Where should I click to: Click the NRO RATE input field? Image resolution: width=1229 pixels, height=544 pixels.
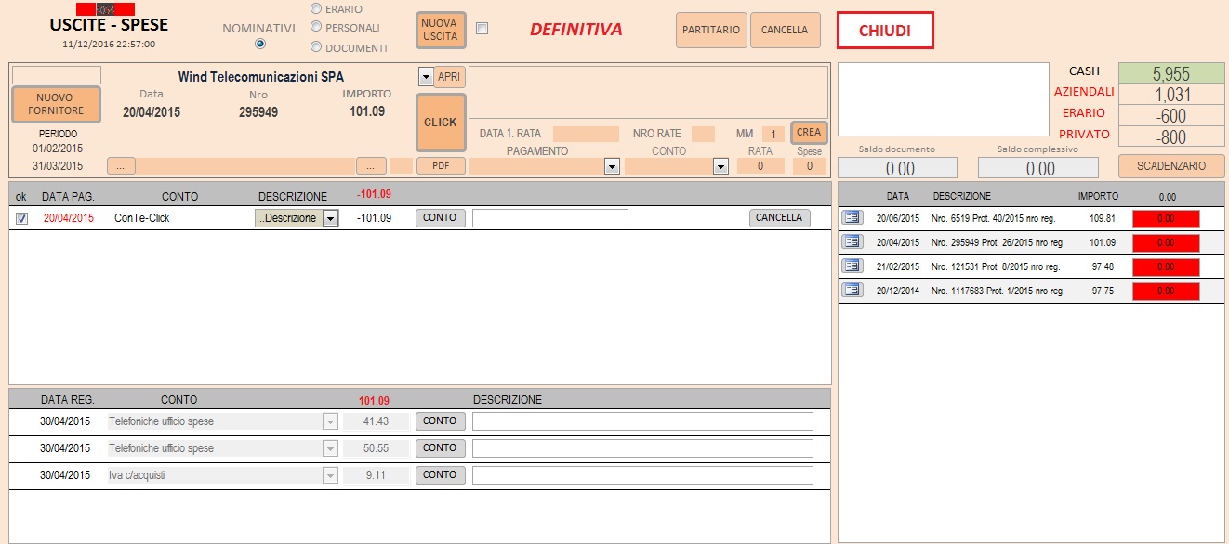[703, 134]
